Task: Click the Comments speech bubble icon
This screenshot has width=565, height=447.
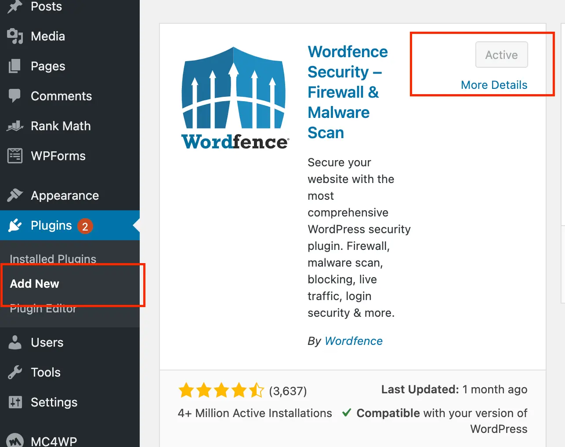Action: [15, 96]
